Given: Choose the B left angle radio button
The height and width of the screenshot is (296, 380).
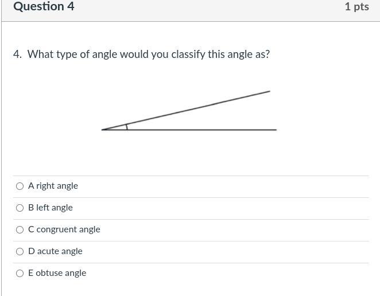Looking at the screenshot, I should (20, 208).
